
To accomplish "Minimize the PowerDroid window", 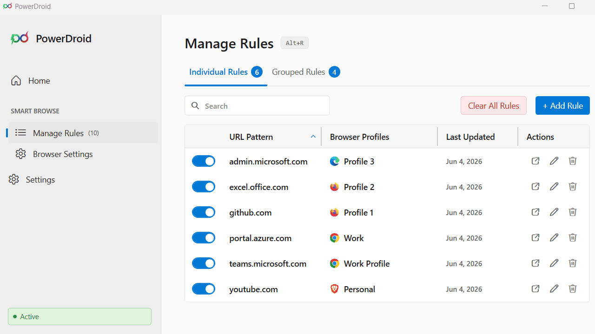I will (545, 6).
